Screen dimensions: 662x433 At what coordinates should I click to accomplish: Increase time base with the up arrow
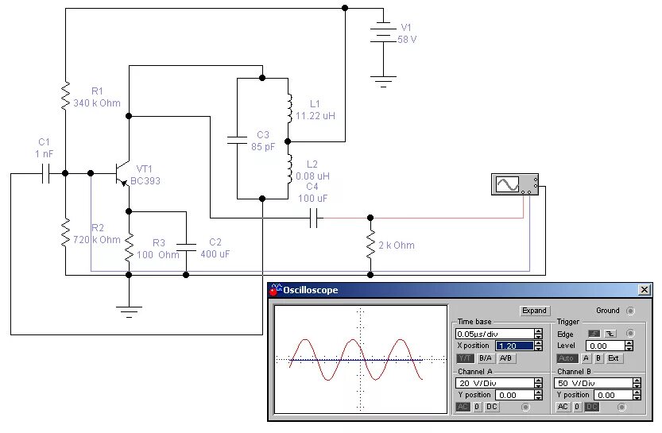point(538,331)
